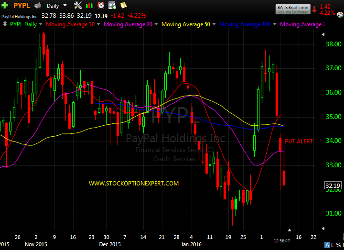The width and height of the screenshot is (344, 250).
Task: Click the Nov 2015 date axis label
Action: point(36,244)
